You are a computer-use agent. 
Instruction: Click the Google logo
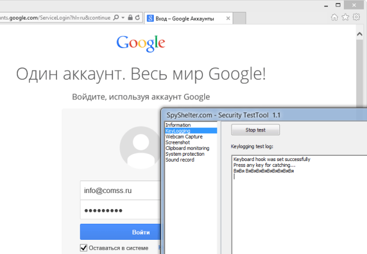[141, 44]
